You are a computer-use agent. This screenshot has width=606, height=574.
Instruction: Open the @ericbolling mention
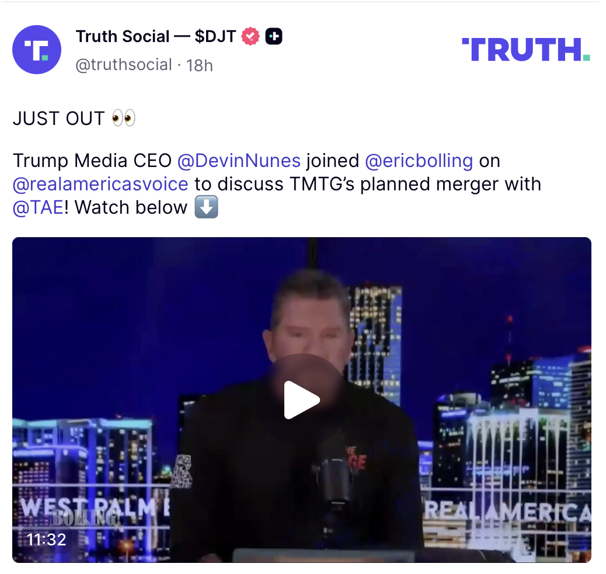pos(419,161)
